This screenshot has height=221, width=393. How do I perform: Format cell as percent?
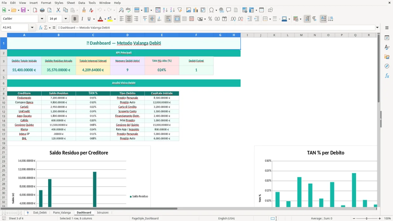(x=210, y=19)
